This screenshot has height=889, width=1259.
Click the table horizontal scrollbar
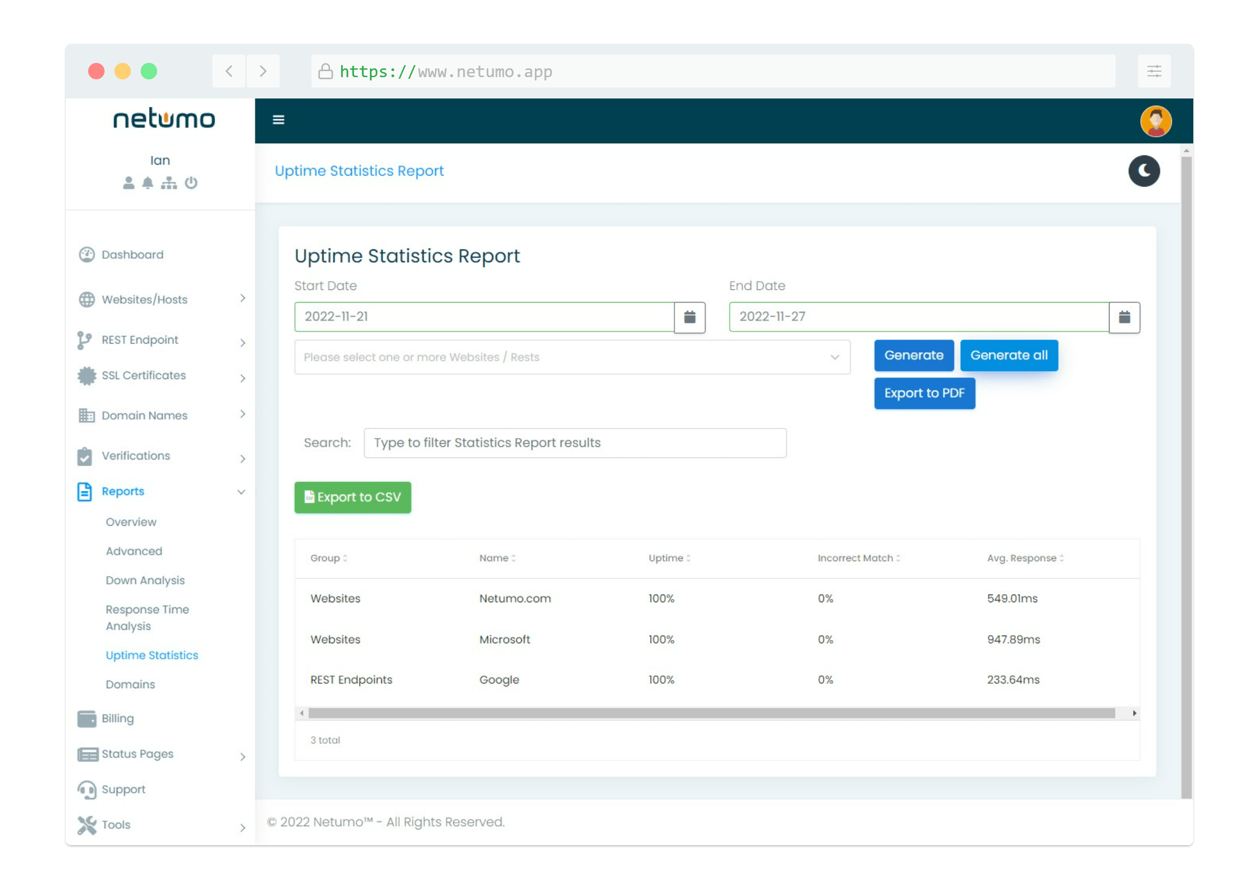point(712,713)
